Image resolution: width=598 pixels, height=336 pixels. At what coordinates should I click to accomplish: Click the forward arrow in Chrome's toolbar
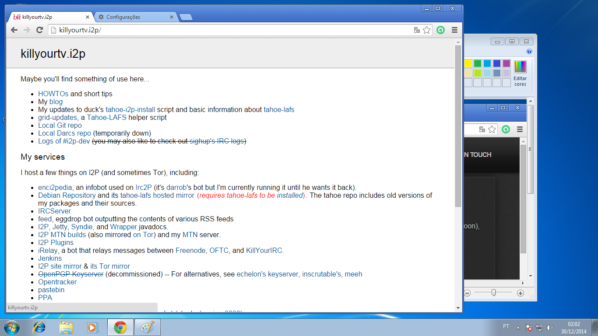27,30
